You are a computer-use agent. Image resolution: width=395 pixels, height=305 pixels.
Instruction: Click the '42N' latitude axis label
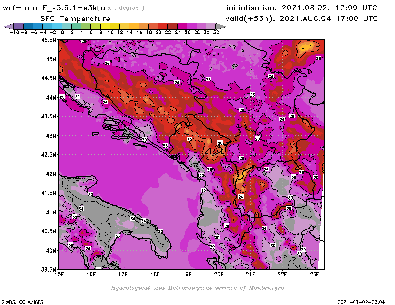coord(51,174)
